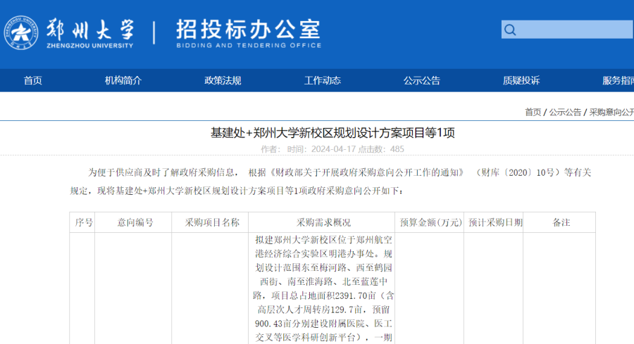Open 公示公告 in the blue navigation bar

point(422,80)
